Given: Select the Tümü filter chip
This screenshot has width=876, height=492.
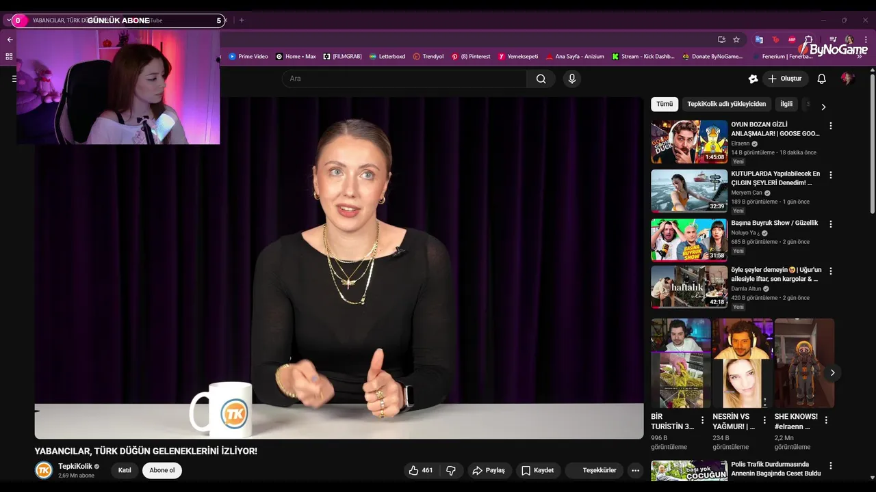Looking at the screenshot, I should click(665, 105).
